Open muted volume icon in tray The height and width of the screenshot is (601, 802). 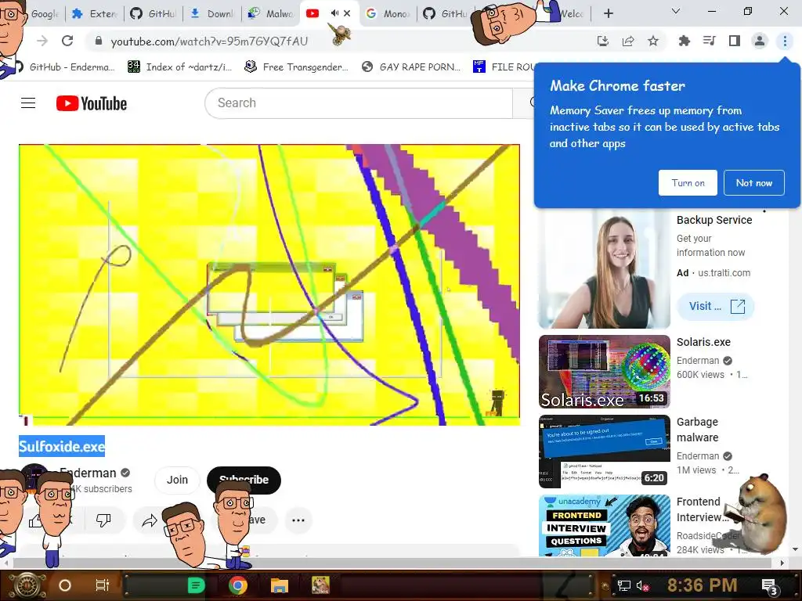pyautogui.click(x=642, y=585)
